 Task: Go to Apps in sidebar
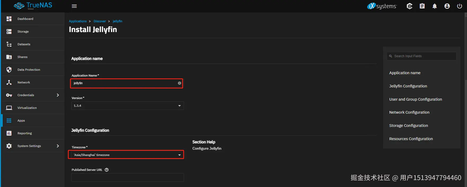tap(21, 121)
